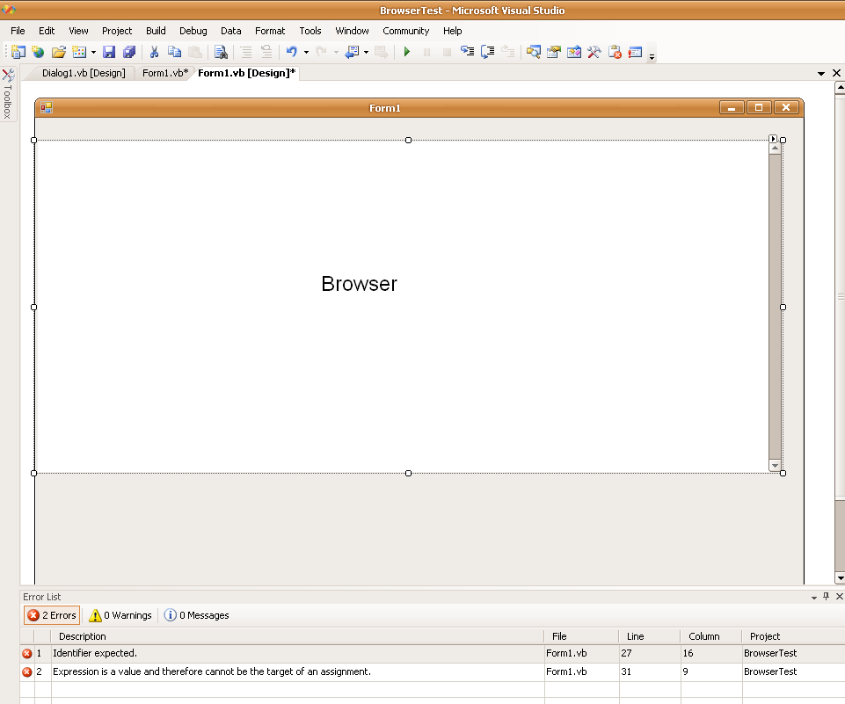Open the Project menu
Image resolution: width=845 pixels, height=704 pixels.
(117, 31)
